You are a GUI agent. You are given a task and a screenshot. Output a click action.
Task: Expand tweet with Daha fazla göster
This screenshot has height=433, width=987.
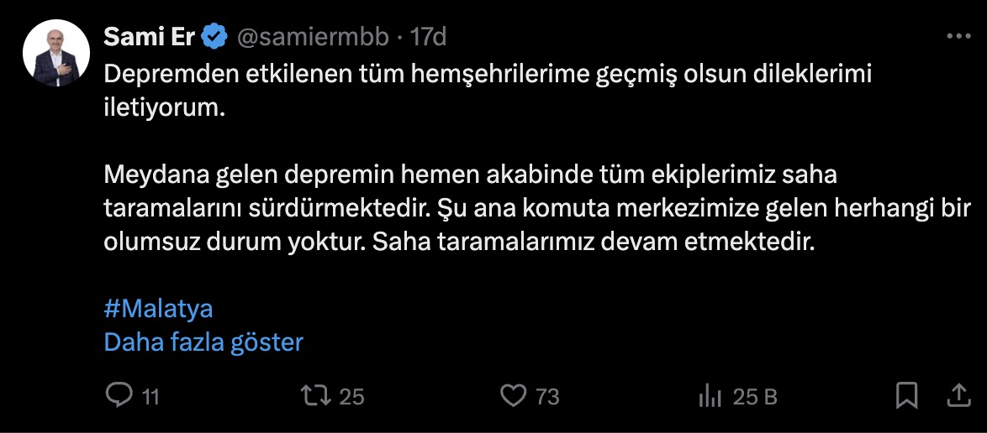click(203, 342)
